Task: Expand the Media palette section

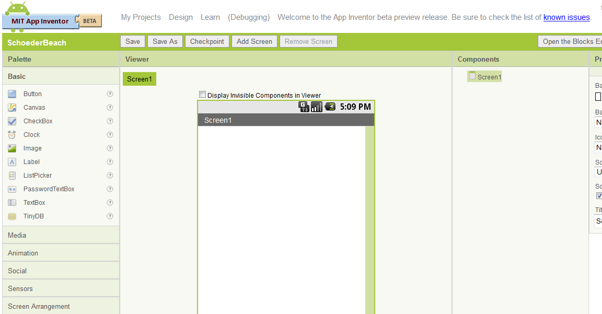Action: (17, 236)
